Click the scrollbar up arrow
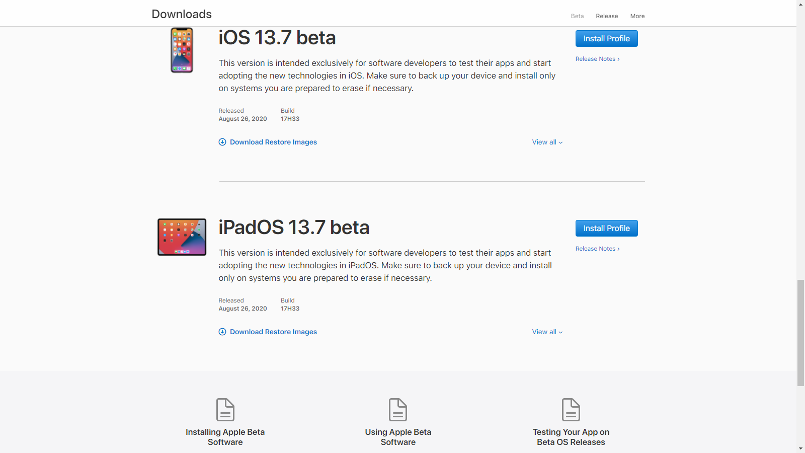Image resolution: width=805 pixels, height=453 pixels. 800,4
